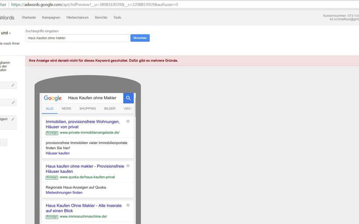Click info icon beside Provisionsfreie Häuser kaufen ad
Viewport: 359px width, 224px height.
point(128,166)
